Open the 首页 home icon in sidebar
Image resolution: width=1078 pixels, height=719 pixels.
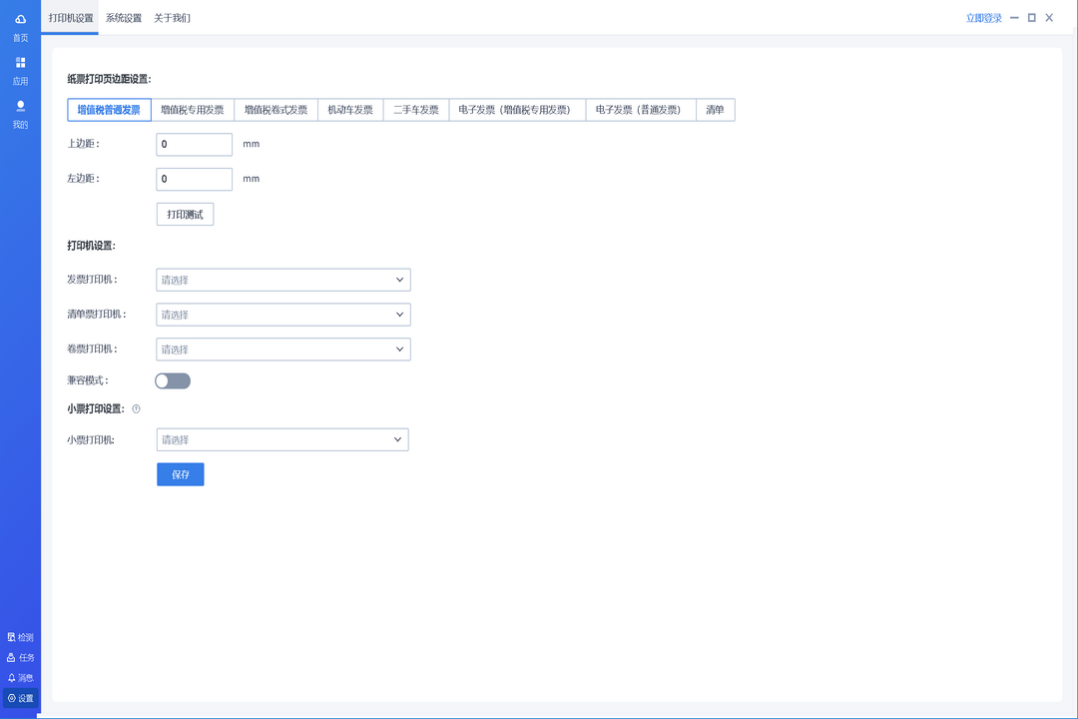[20, 19]
